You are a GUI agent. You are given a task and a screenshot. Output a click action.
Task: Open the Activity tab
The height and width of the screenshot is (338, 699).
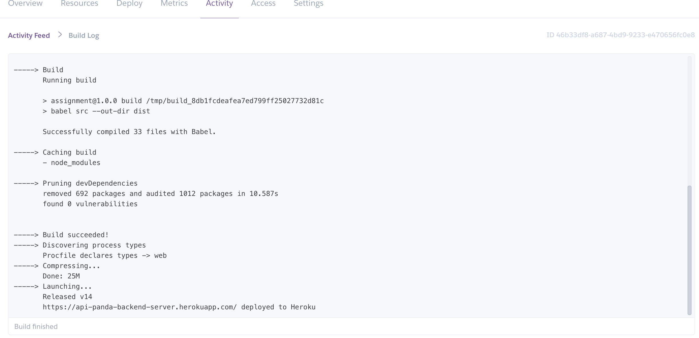219,4
